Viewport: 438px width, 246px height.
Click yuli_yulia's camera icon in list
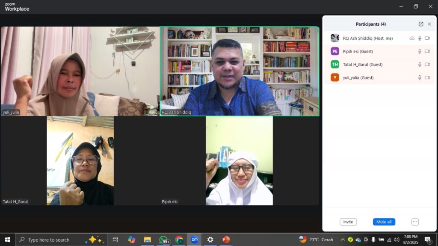[x=427, y=78]
